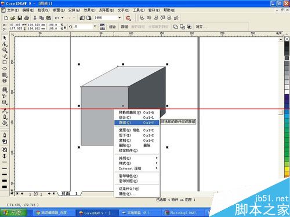The width and height of the screenshot is (290, 217).
Task: Click the 组合 button in the property bar
Action: click(x=112, y=27)
